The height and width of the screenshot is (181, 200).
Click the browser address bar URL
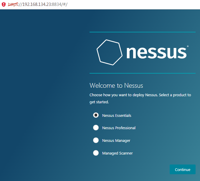click(38, 4)
